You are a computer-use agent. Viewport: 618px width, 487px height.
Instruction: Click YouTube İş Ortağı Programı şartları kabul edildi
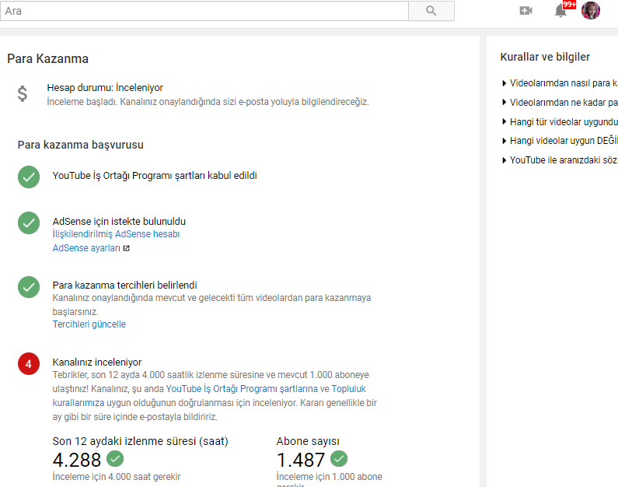[x=155, y=176]
